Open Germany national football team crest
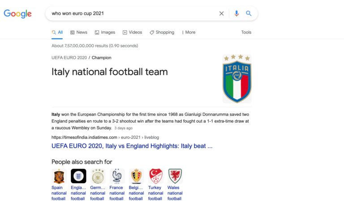This screenshot has width=344, height=201. pyautogui.click(x=98, y=176)
